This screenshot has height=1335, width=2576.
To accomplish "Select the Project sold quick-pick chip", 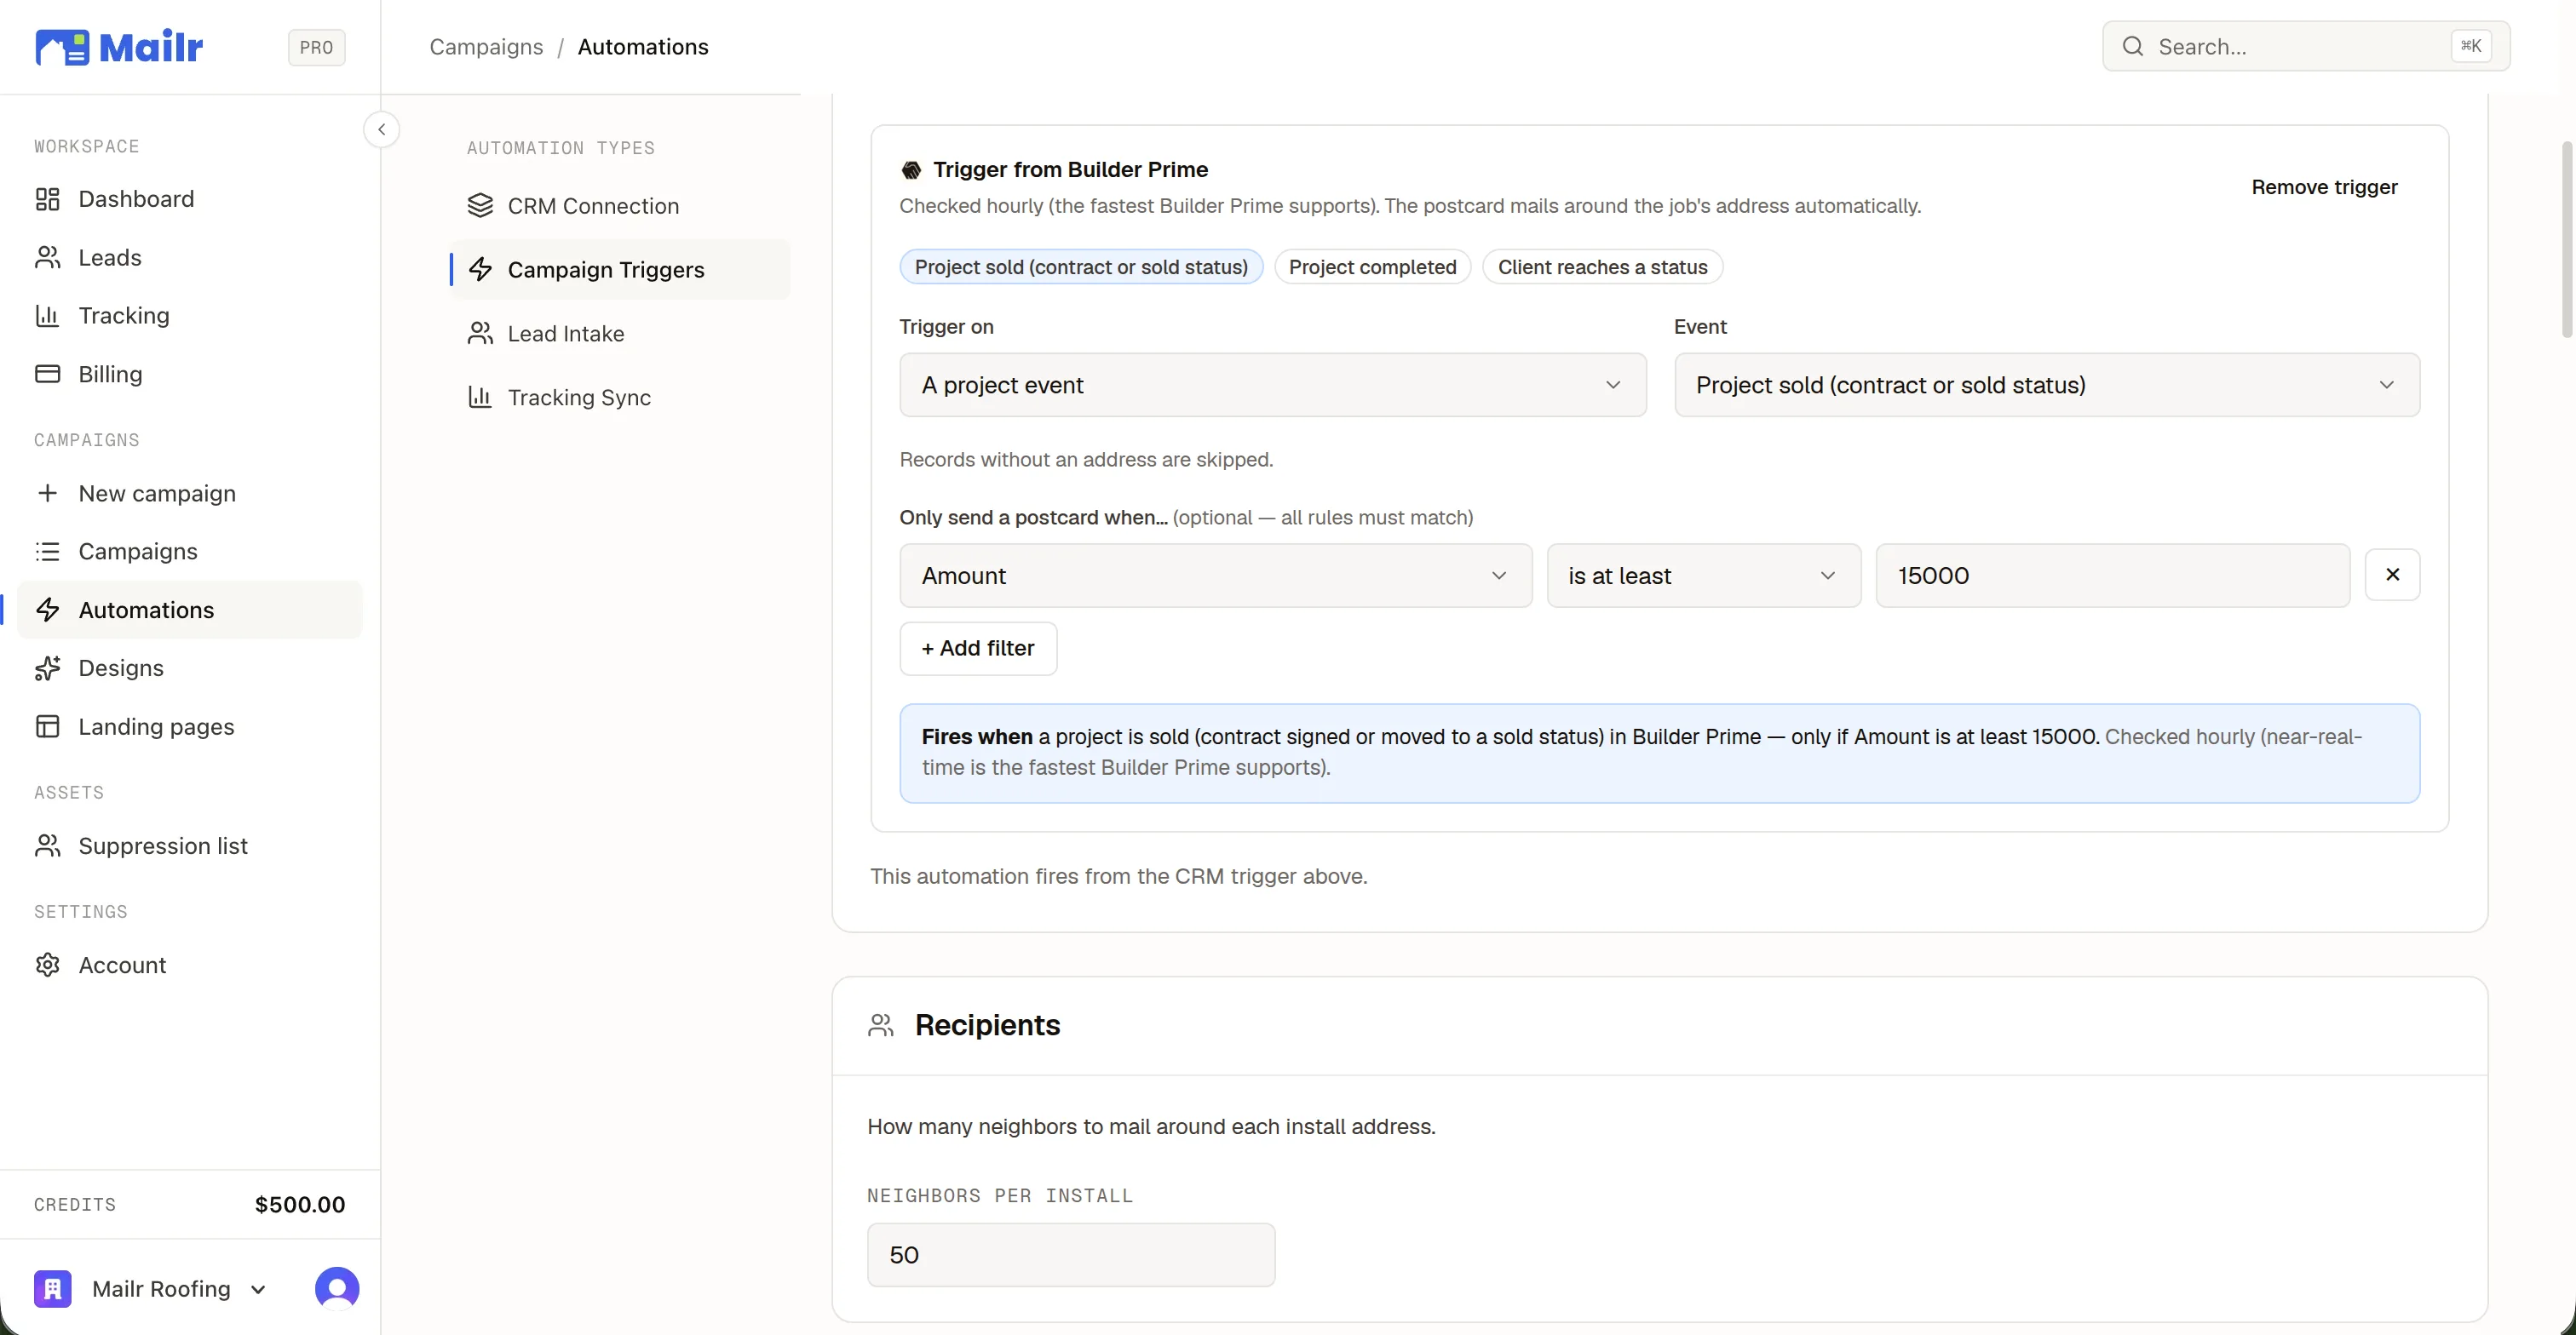I will point(1081,266).
